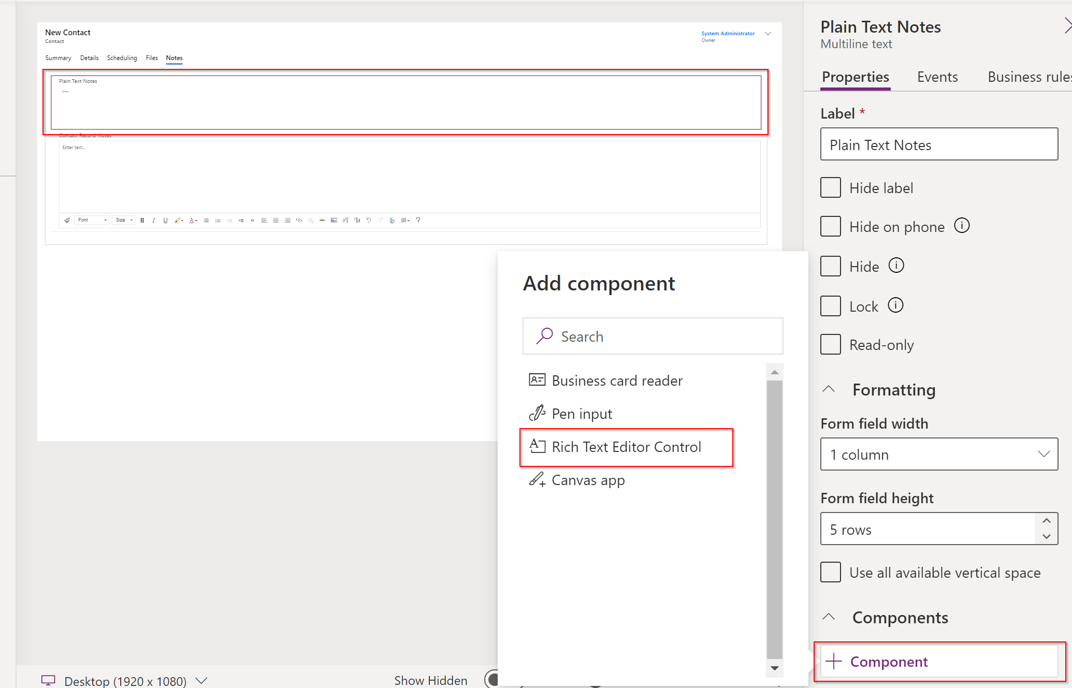
Task: Undo the last edit in the rich text editor
Action: tap(369, 220)
